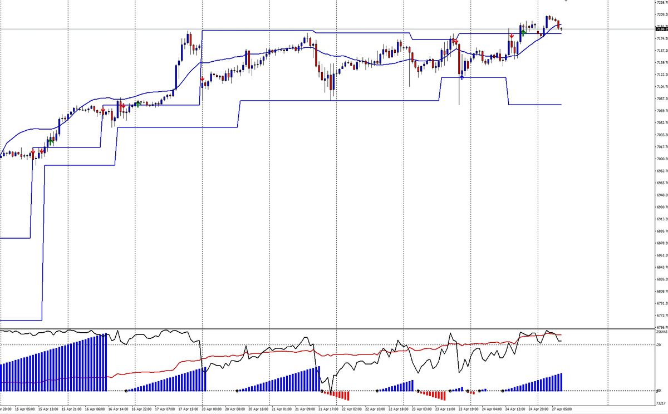Click the red histogram bars after 21 Apr 17:00
The width and height of the screenshot is (668, 414).
point(337,394)
